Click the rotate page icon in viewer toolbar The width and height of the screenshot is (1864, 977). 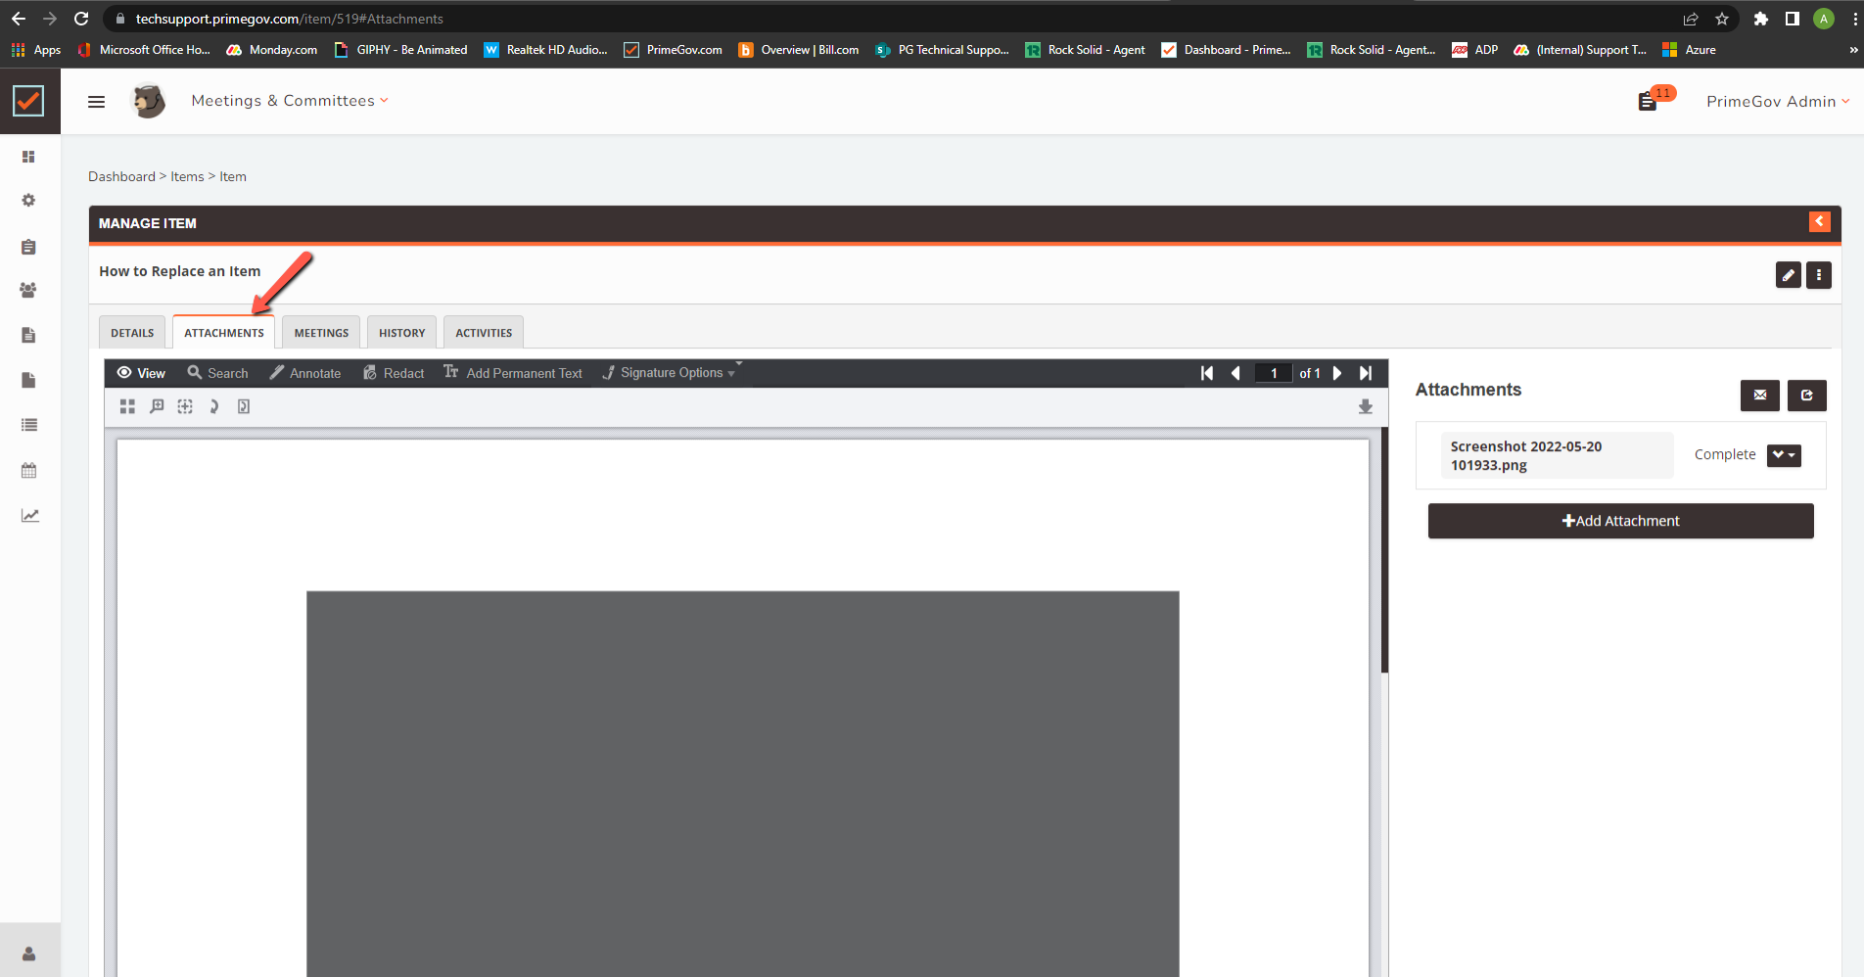click(213, 406)
